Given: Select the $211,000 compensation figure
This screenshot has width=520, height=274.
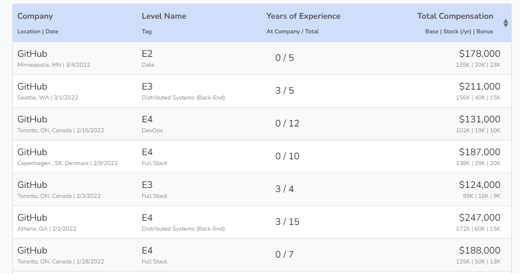Looking at the screenshot, I should [x=480, y=86].
